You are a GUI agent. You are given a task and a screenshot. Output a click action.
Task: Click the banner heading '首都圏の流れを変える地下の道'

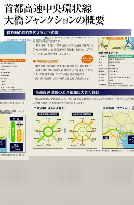pyautogui.click(x=33, y=33)
